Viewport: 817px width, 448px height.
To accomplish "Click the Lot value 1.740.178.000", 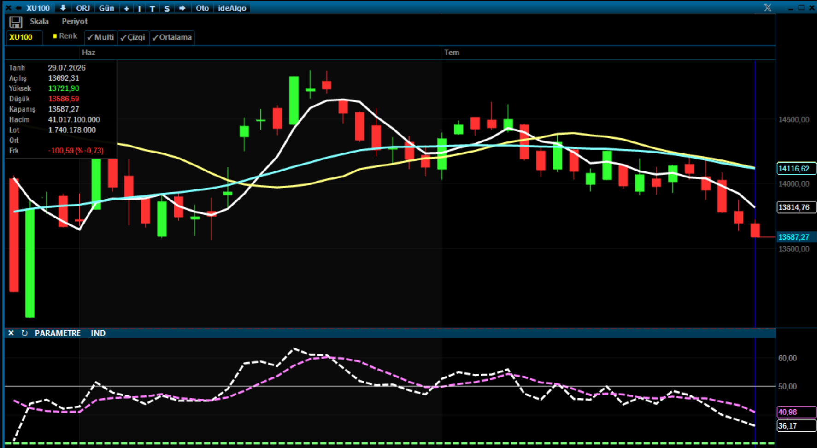I will coord(72,130).
